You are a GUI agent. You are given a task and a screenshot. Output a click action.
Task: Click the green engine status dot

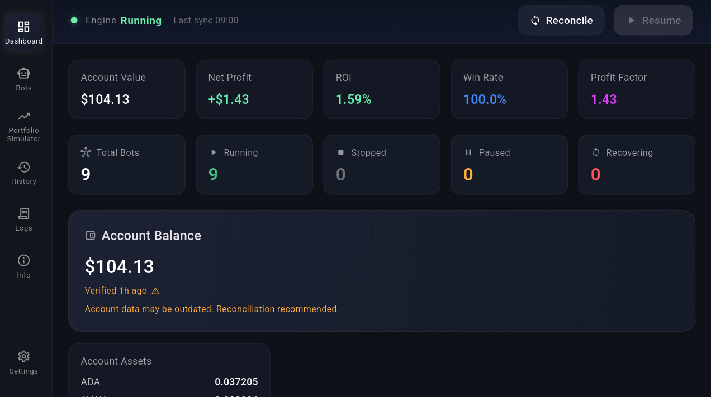(74, 20)
